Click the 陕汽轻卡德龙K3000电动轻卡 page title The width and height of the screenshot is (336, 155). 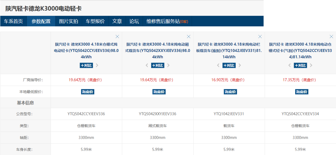coord(44,9)
